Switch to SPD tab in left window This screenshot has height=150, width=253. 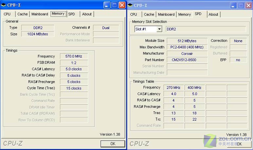72,14
